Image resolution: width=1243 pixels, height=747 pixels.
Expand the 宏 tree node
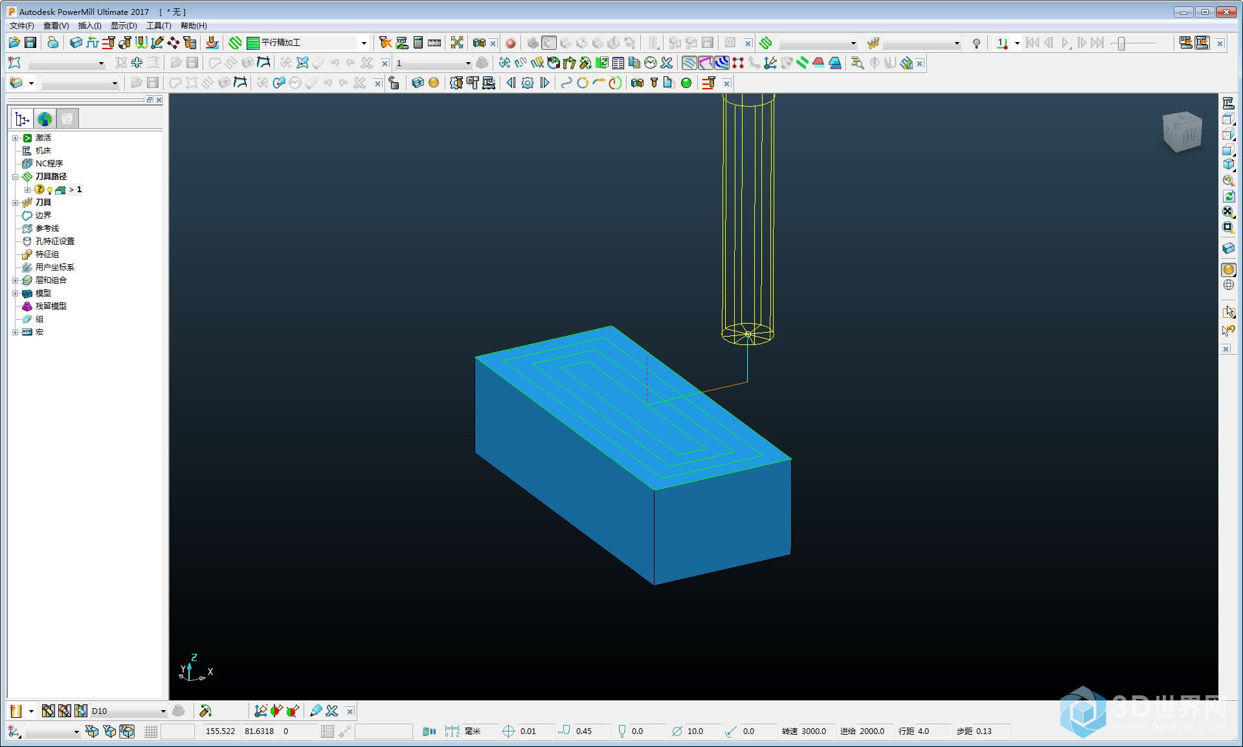click(x=16, y=332)
